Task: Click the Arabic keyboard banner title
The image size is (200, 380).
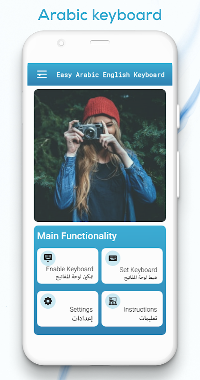Action: [100, 15]
